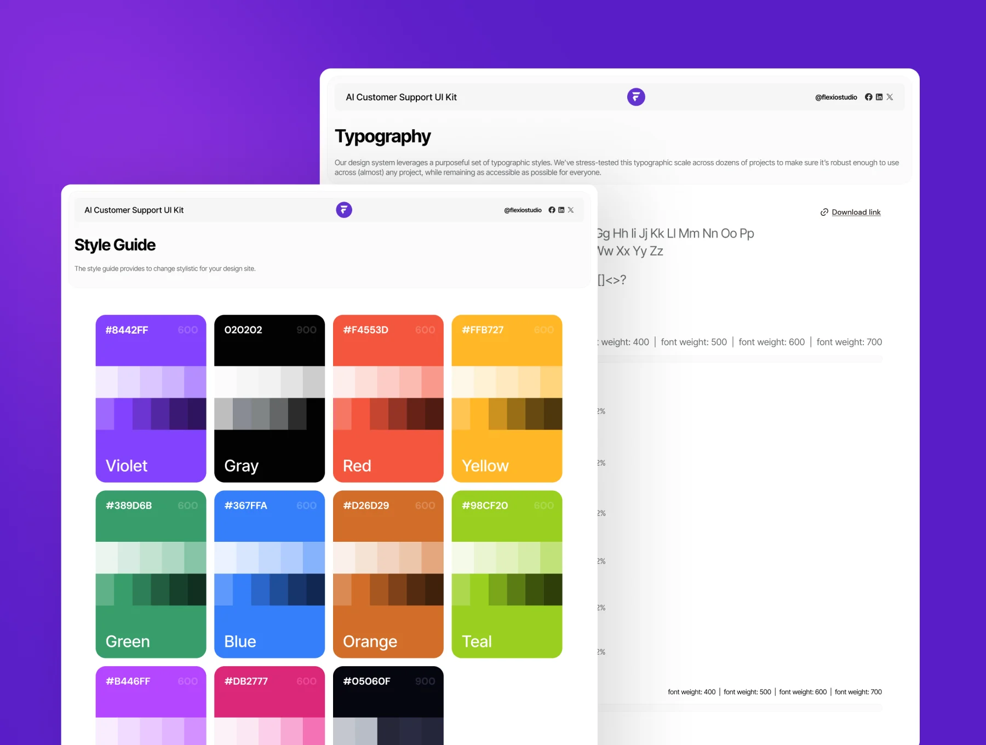Click @flexiostudio in the Typography header

pyautogui.click(x=836, y=98)
